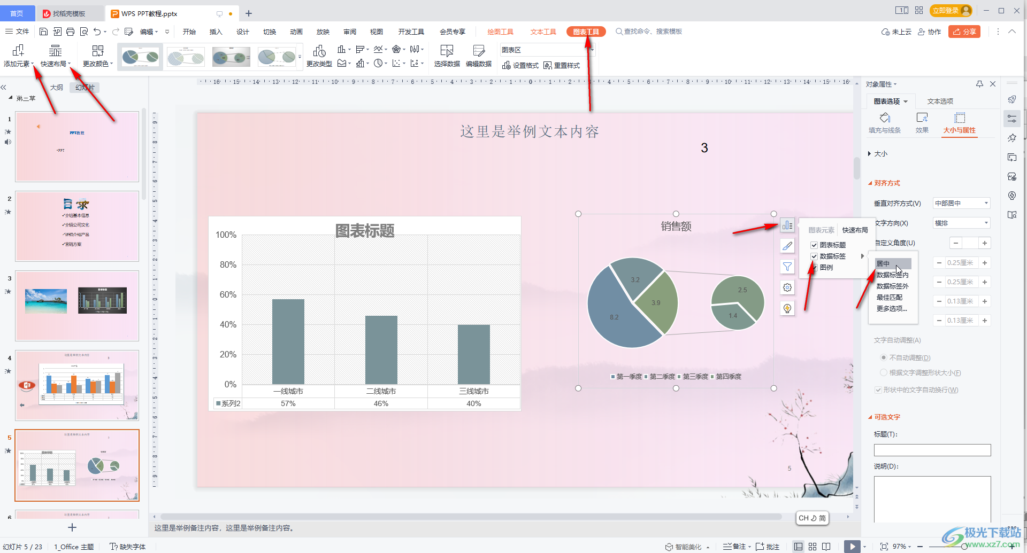Open the 更改颜色 change colors tool
This screenshot has height=553, width=1027.
[97, 56]
